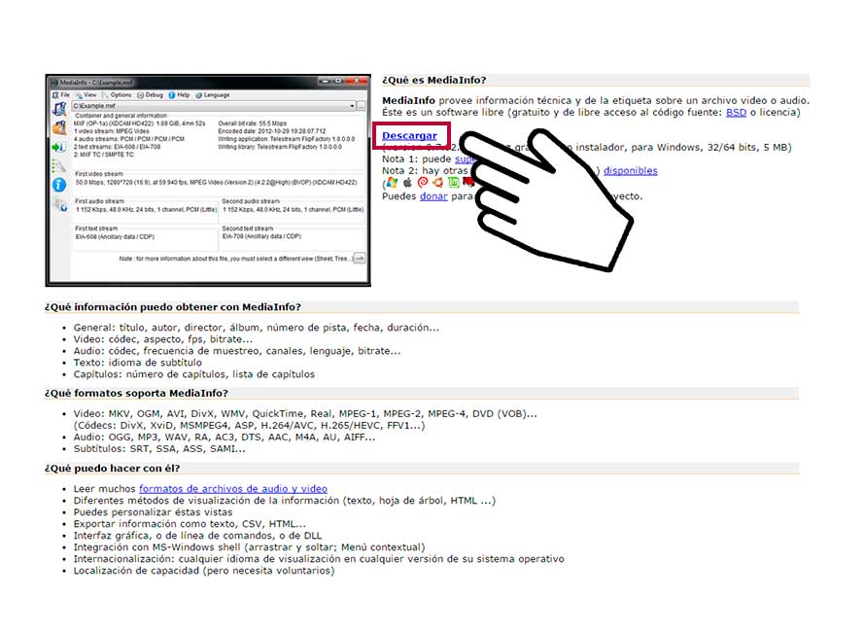Click 'Puedes personalizar éstas vistas' list item

pyautogui.click(x=153, y=512)
